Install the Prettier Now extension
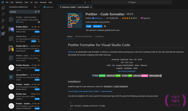 [34, 41]
